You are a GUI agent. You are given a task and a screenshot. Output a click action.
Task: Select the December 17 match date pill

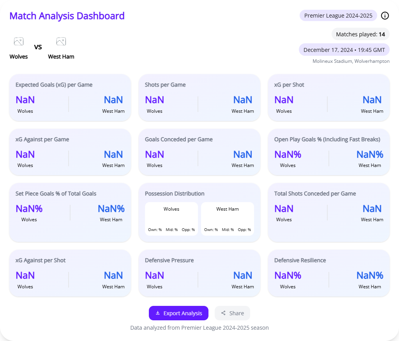tap(344, 50)
